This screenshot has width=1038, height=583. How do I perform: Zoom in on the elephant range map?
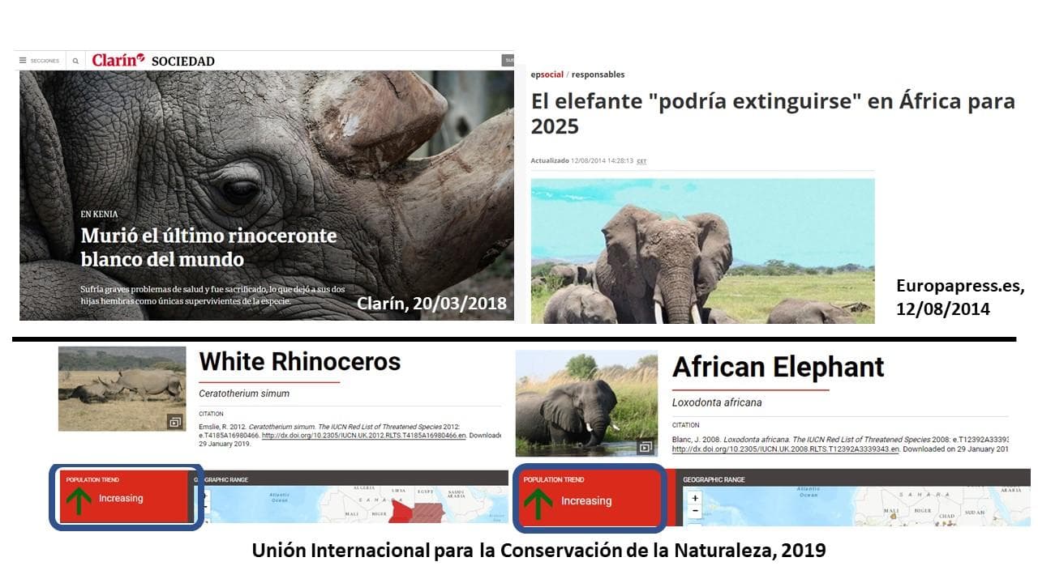[695, 497]
